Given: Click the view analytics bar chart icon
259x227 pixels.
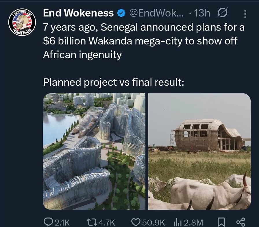Looking at the screenshot, I should point(178,222).
